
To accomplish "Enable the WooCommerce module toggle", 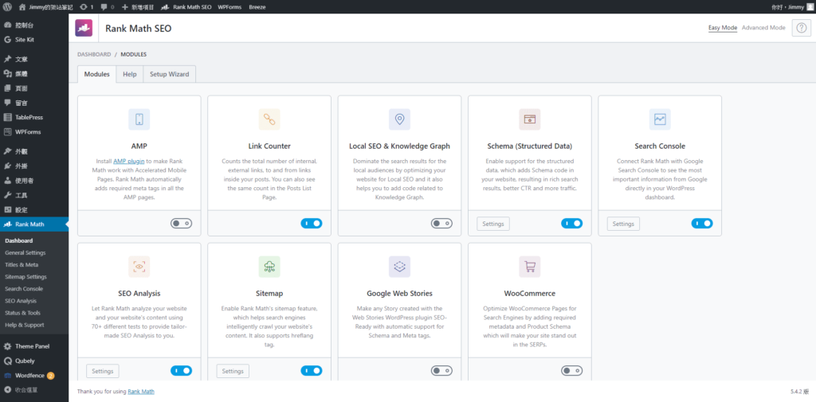I will click(x=571, y=371).
